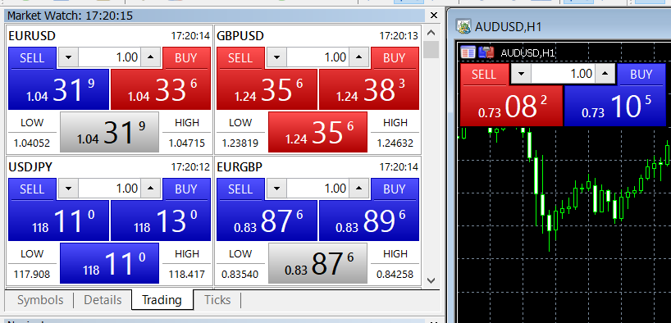Click GBPUSD buy price 1.24383 tile
The height and width of the screenshot is (323, 671).
click(x=369, y=89)
